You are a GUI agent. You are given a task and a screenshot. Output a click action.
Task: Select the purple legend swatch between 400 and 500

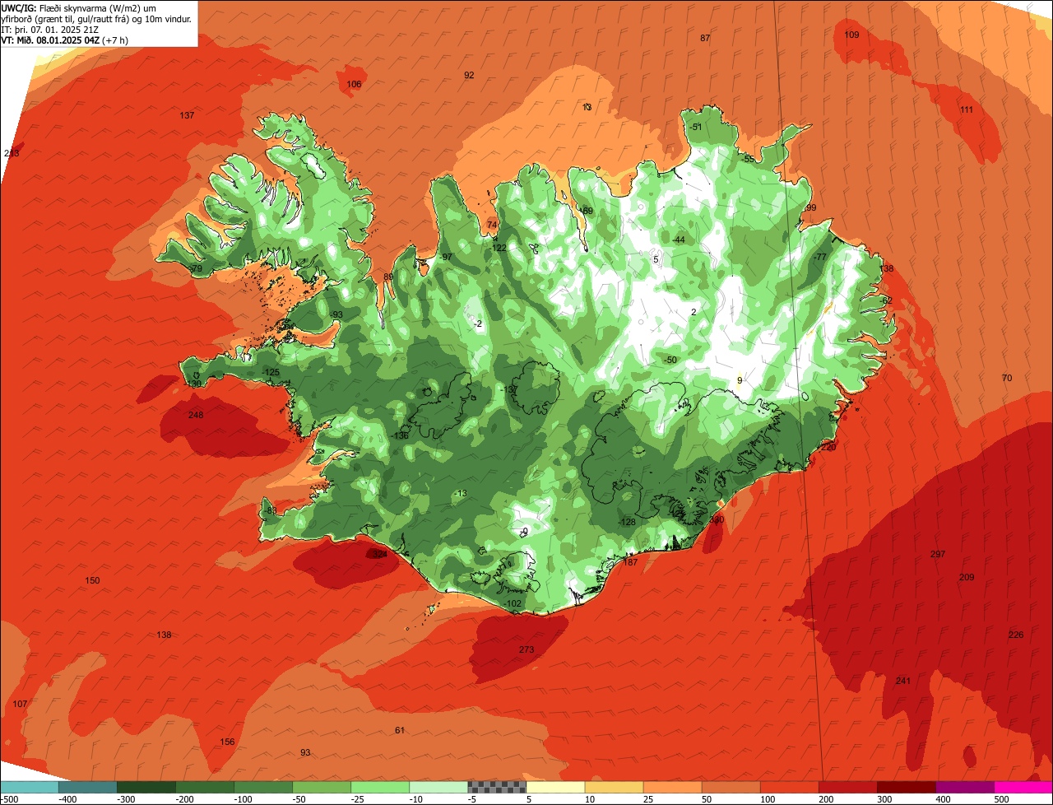[965, 787]
